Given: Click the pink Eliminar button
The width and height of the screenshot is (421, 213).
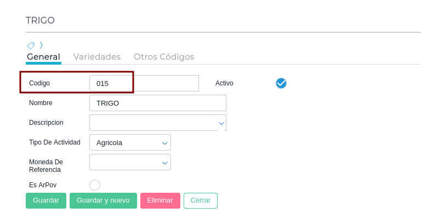Looking at the screenshot, I should pos(160,200).
